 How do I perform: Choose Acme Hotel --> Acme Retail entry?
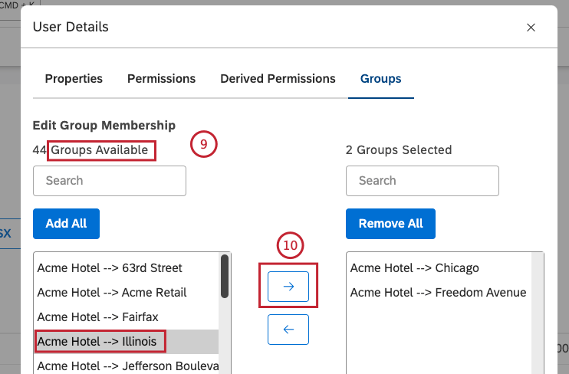click(112, 292)
